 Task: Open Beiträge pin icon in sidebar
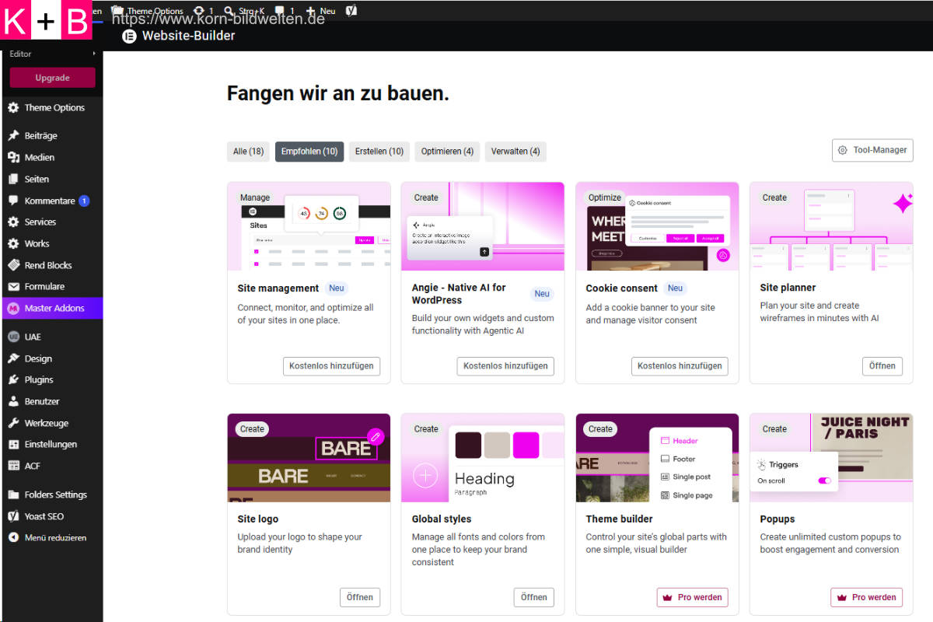(13, 135)
